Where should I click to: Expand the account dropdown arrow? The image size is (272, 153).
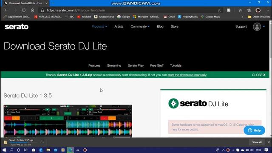pyautogui.click(x=264, y=26)
